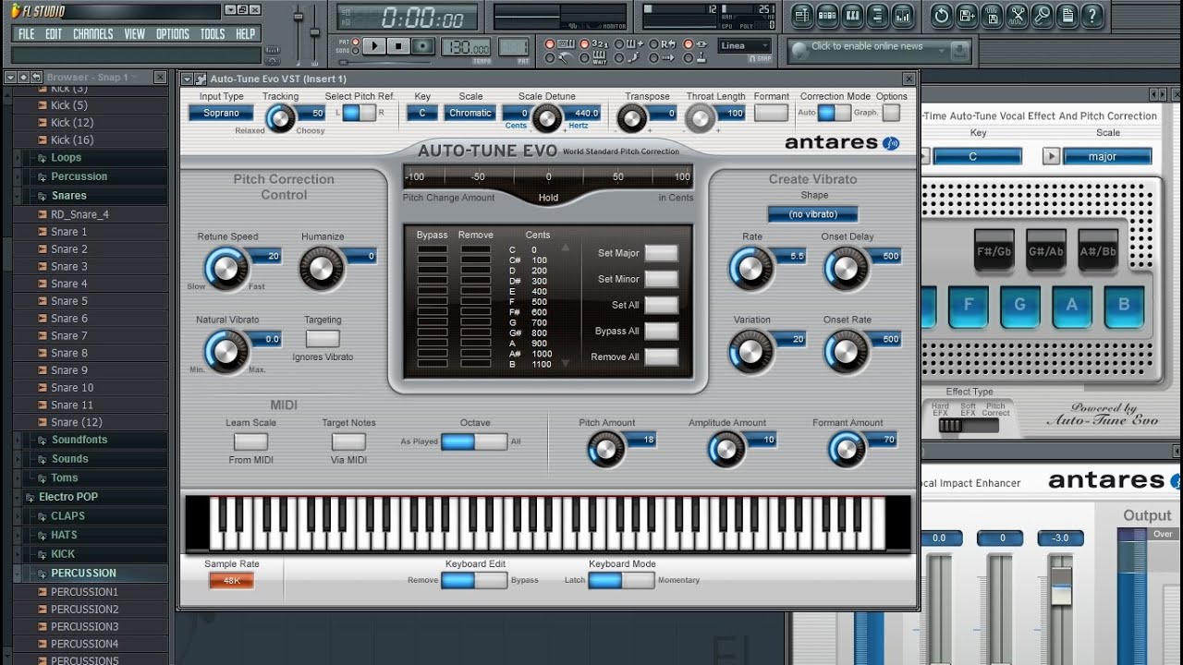
Task: Click the 48K Sample Rate indicator
Action: [x=231, y=581]
